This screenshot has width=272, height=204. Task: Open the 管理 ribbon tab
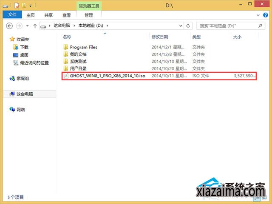coord(89,15)
